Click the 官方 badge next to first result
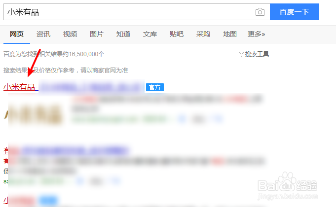Viewport: 336px width, 208px height. pyautogui.click(x=155, y=87)
